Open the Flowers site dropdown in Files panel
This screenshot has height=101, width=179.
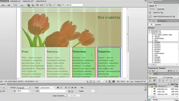tap(156, 77)
